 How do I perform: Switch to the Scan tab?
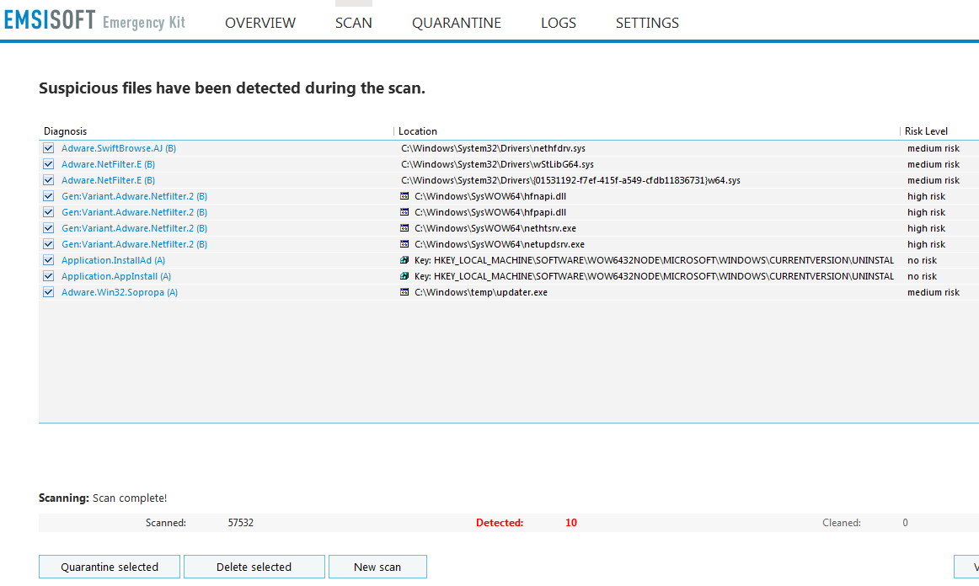pyautogui.click(x=353, y=23)
